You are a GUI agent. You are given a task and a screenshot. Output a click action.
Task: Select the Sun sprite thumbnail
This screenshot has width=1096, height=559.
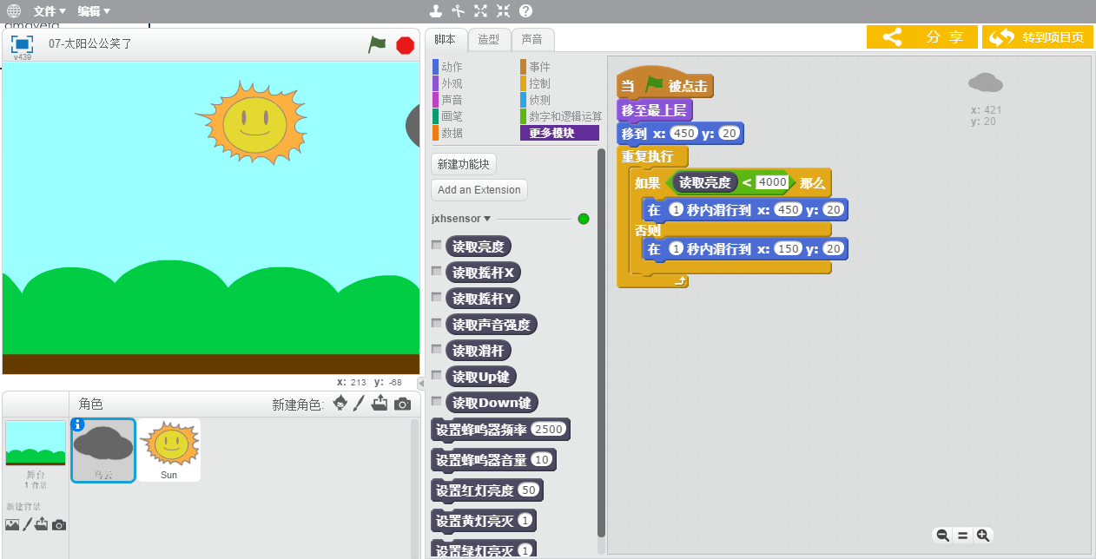169,450
